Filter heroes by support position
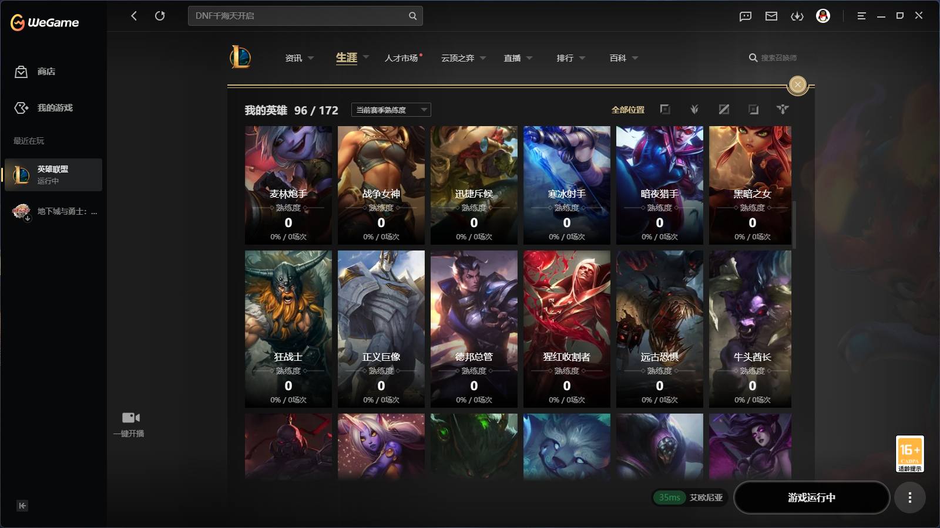 point(783,109)
